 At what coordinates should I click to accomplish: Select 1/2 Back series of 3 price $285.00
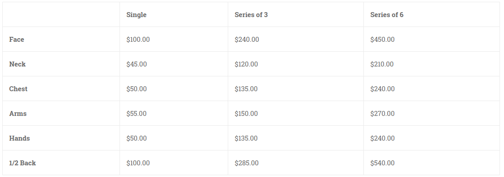tap(247, 163)
